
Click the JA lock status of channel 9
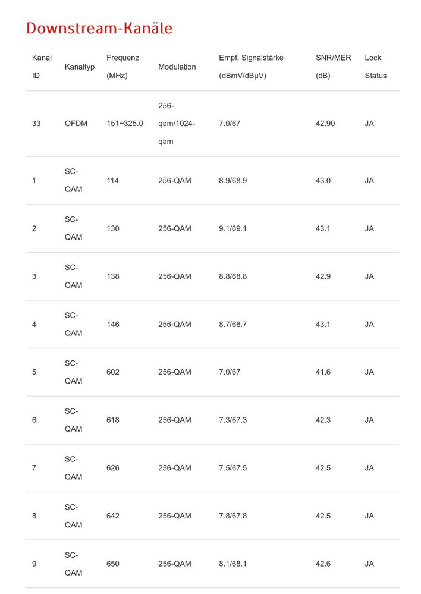pos(369,564)
